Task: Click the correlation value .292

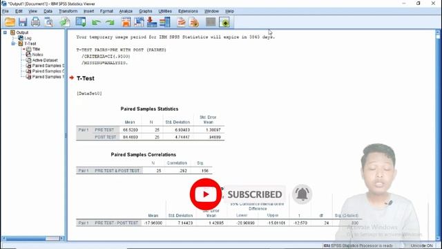Action: pos(182,171)
